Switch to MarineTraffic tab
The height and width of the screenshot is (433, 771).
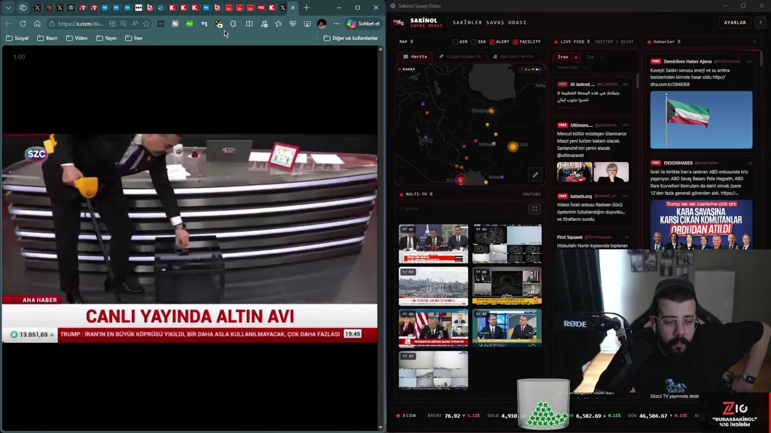click(x=513, y=57)
